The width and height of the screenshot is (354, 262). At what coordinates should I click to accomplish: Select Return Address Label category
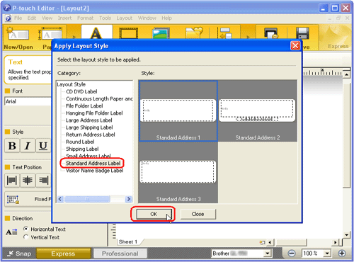[91, 135]
